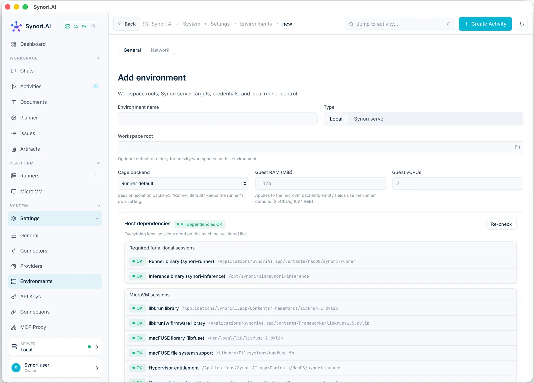Open Documents section
Viewport: 534px width, 383px height.
coord(55,102)
